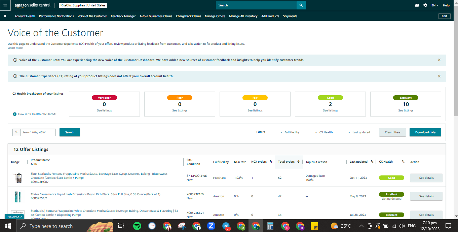Open Performance Notifications menu item
The height and width of the screenshot is (232, 458).
56,16
